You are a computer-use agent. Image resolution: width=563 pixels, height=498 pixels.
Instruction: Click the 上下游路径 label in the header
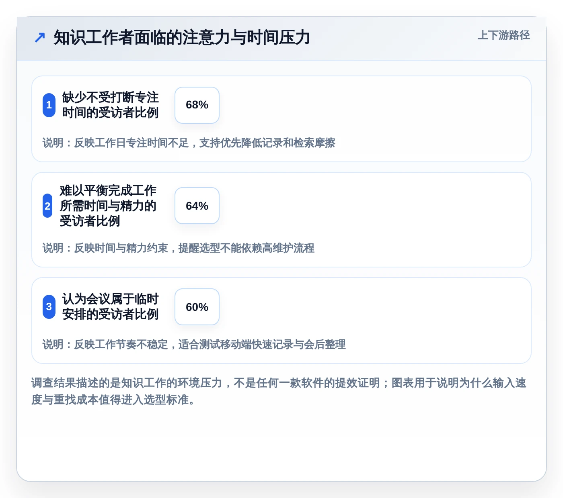(503, 35)
